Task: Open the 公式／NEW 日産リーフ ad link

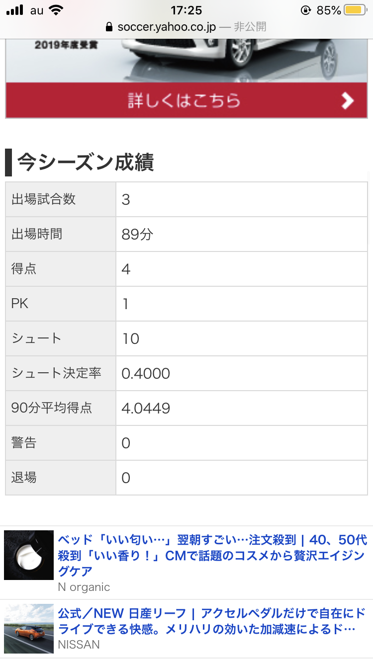Action: (212, 621)
